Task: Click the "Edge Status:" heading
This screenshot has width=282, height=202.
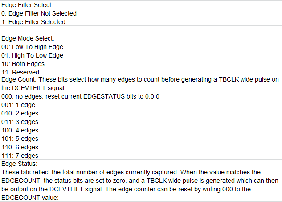Action: pos(19,164)
